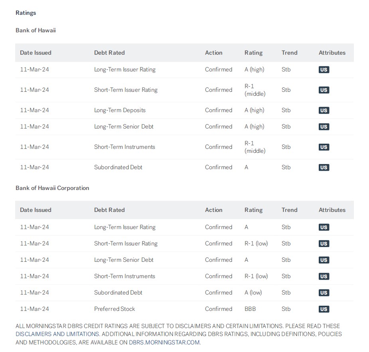This screenshot has width=369, height=352.
Task: Click US badge in upper table's Short-Term Instruments row
Action: click(324, 147)
